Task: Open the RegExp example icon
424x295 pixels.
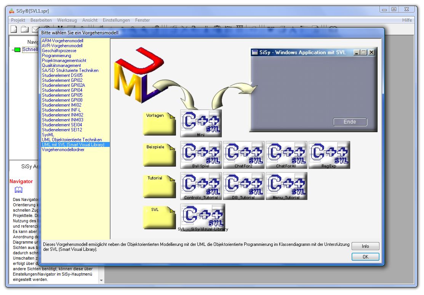Action: point(329,155)
